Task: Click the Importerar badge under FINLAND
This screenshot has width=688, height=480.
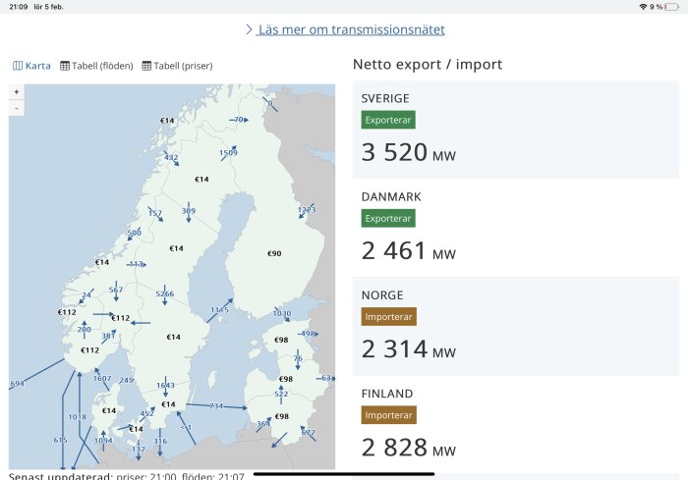Action: click(x=389, y=415)
